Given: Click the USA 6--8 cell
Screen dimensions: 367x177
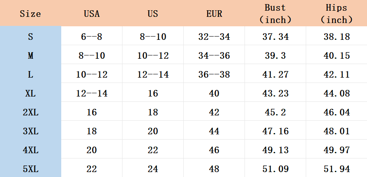Looking at the screenshot, I should coord(92,37).
